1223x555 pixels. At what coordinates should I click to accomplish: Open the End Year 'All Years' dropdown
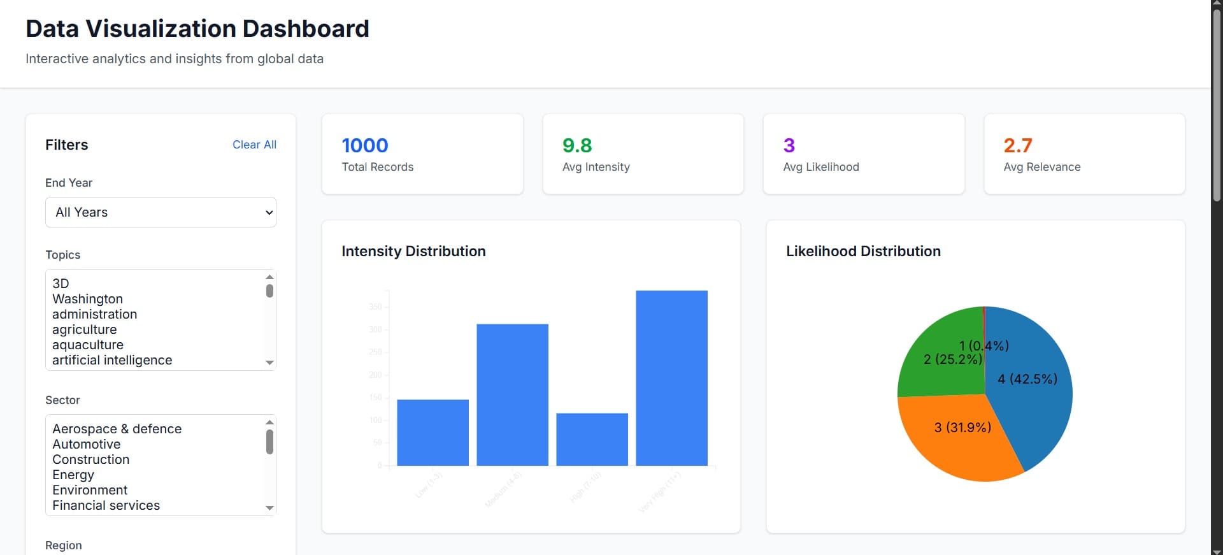tap(161, 212)
